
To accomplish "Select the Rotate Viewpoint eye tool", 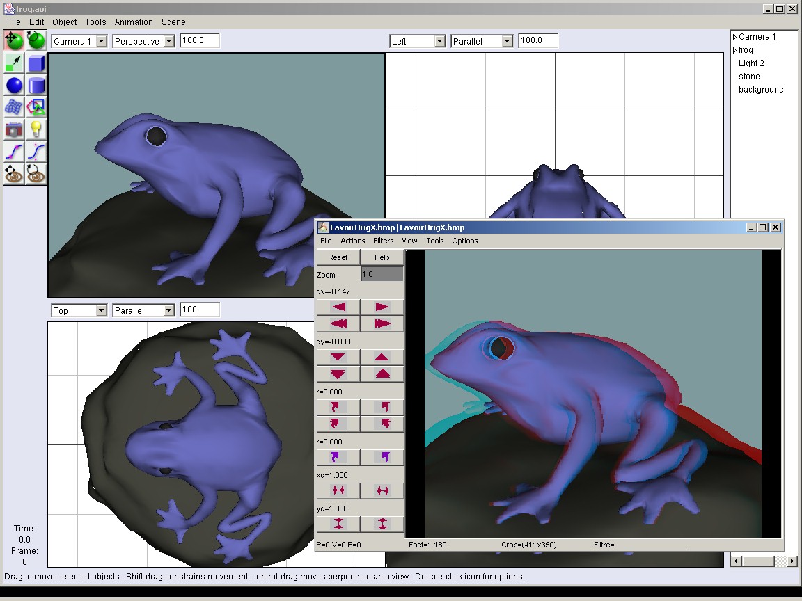I will click(36, 174).
